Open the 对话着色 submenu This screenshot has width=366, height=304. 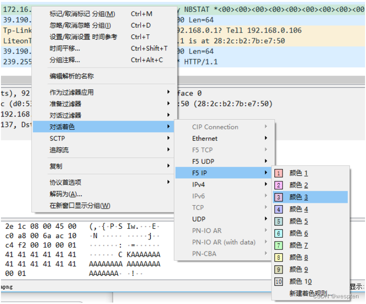(x=104, y=127)
